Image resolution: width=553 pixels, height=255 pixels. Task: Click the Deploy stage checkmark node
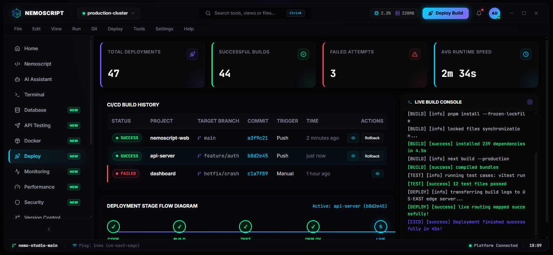pyautogui.click(x=313, y=227)
